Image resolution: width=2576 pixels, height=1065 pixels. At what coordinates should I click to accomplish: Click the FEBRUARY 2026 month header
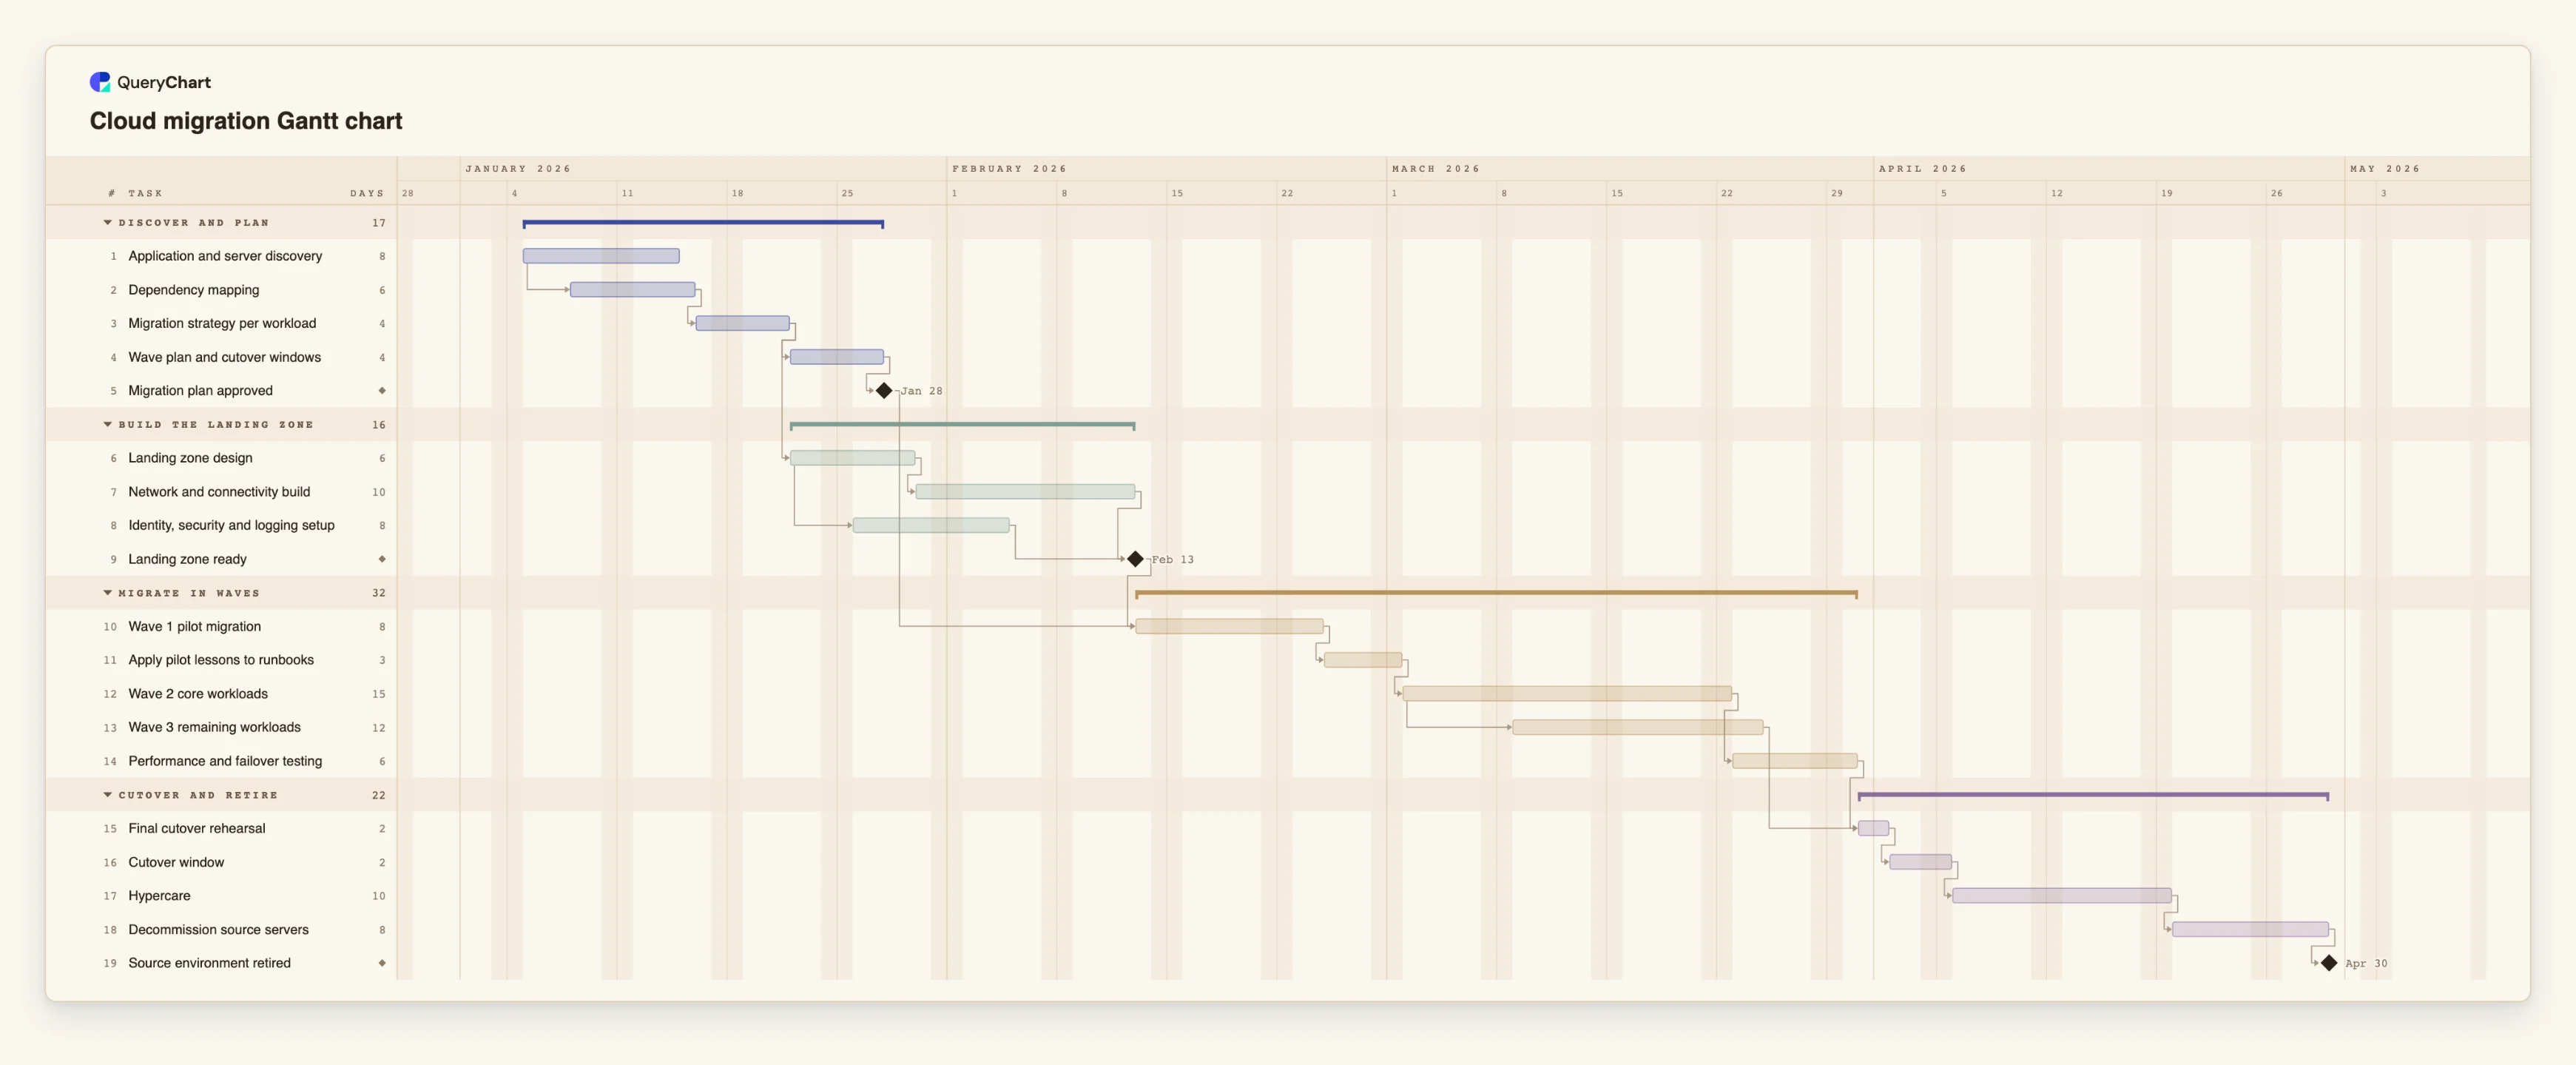tap(1009, 169)
